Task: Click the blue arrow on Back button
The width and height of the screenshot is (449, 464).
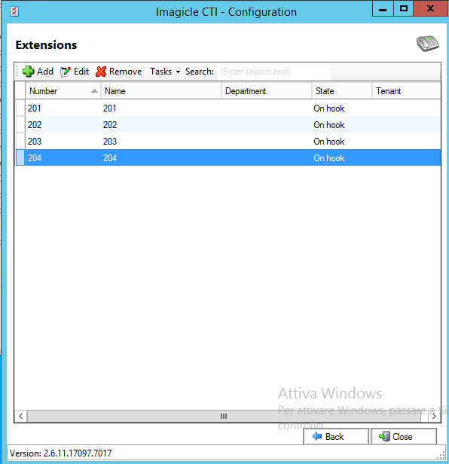Action: pyautogui.click(x=317, y=436)
